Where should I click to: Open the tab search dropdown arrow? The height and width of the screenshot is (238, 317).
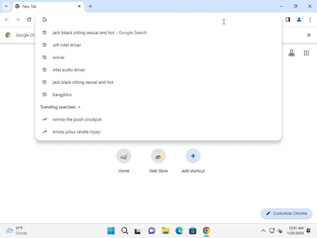6,6
